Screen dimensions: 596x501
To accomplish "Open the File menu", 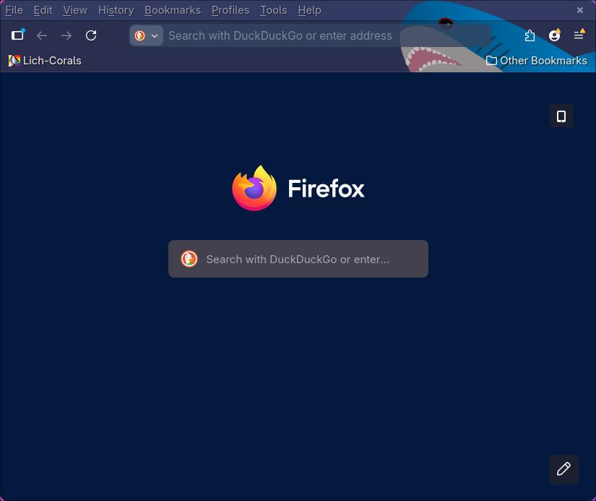I will (x=14, y=10).
